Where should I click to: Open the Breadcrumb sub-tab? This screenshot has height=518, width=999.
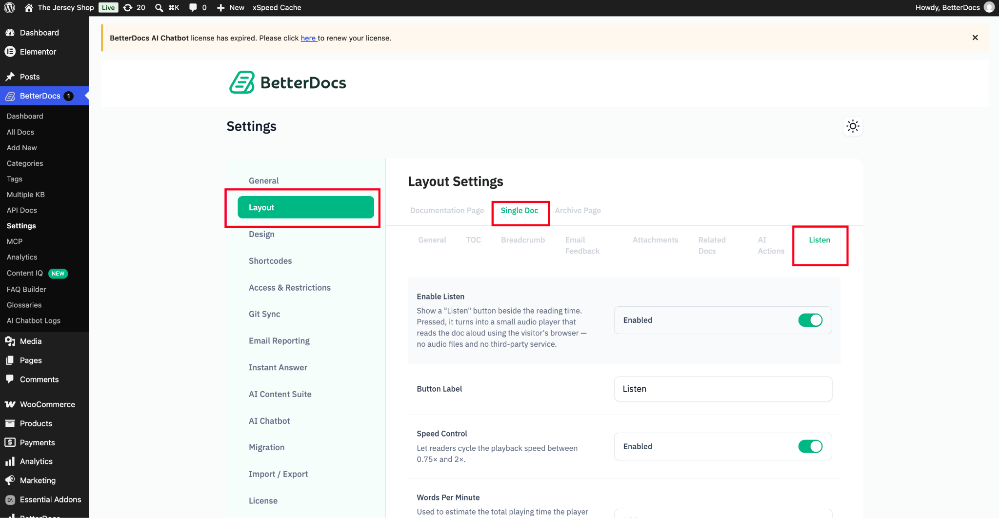523,240
